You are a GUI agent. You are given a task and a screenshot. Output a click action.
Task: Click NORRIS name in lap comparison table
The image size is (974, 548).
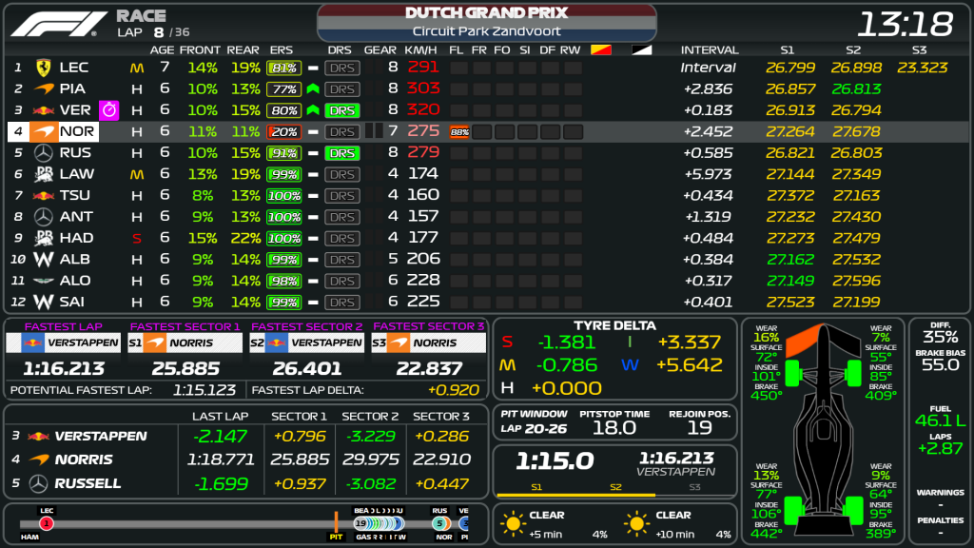84,460
